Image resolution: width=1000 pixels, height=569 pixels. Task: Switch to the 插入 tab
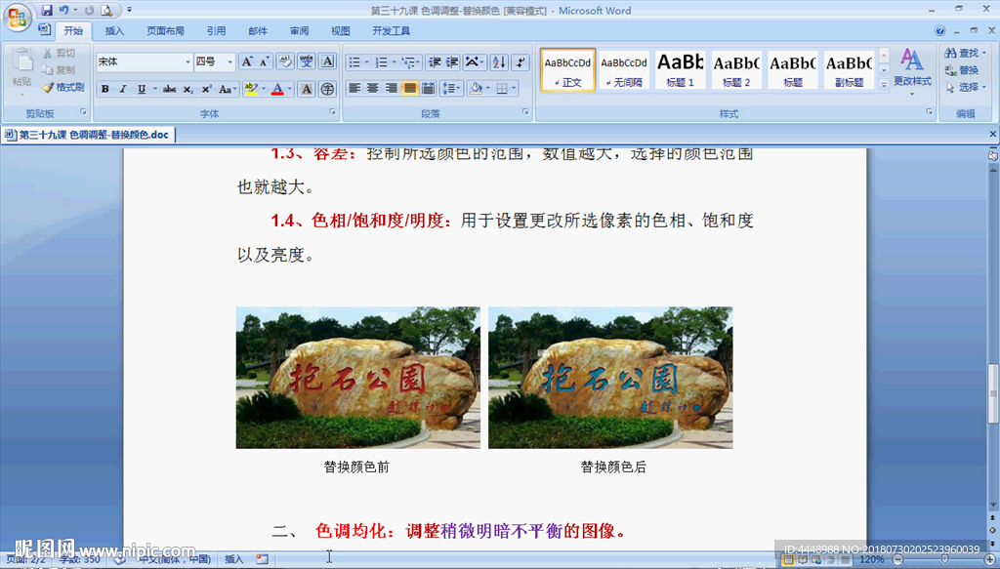coord(114,30)
